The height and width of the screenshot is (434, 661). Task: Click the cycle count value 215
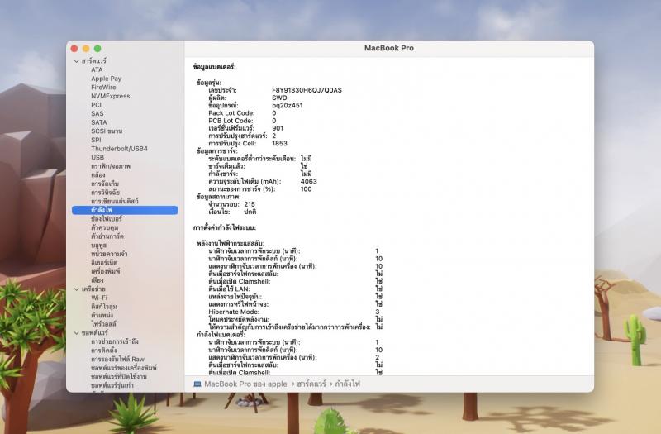pyautogui.click(x=250, y=204)
